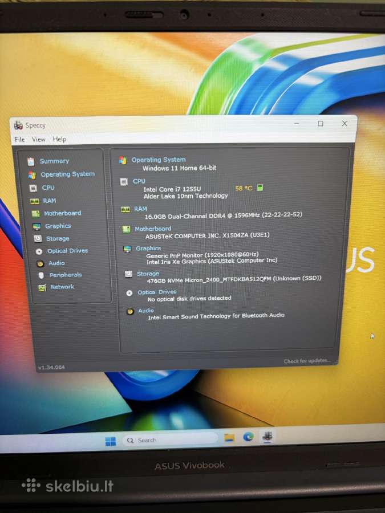Click the Storage drive icon in summary pane
385x513 pixels.
pos(128,274)
